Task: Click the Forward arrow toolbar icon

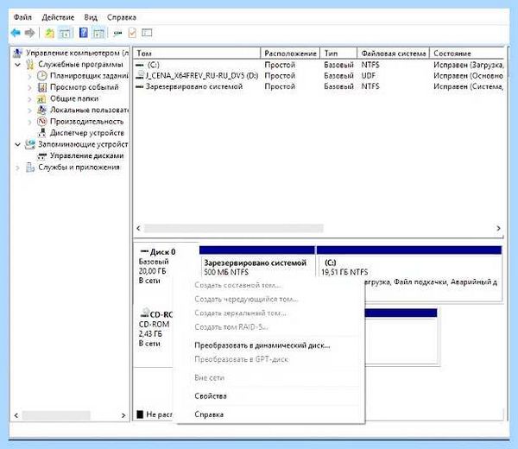Action: 29,33
